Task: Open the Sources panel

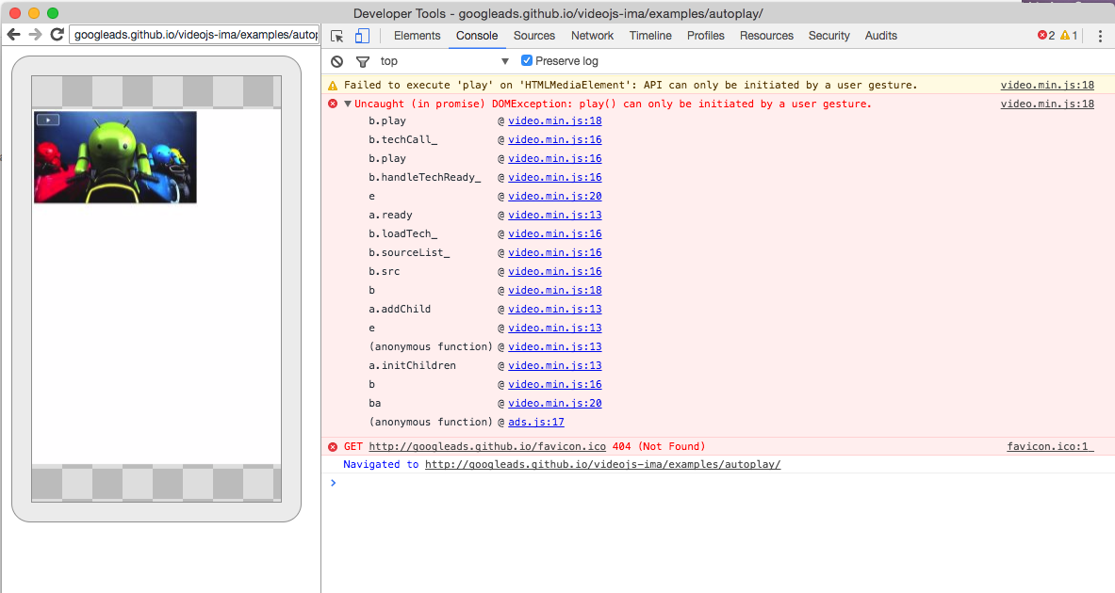Action: 533,35
